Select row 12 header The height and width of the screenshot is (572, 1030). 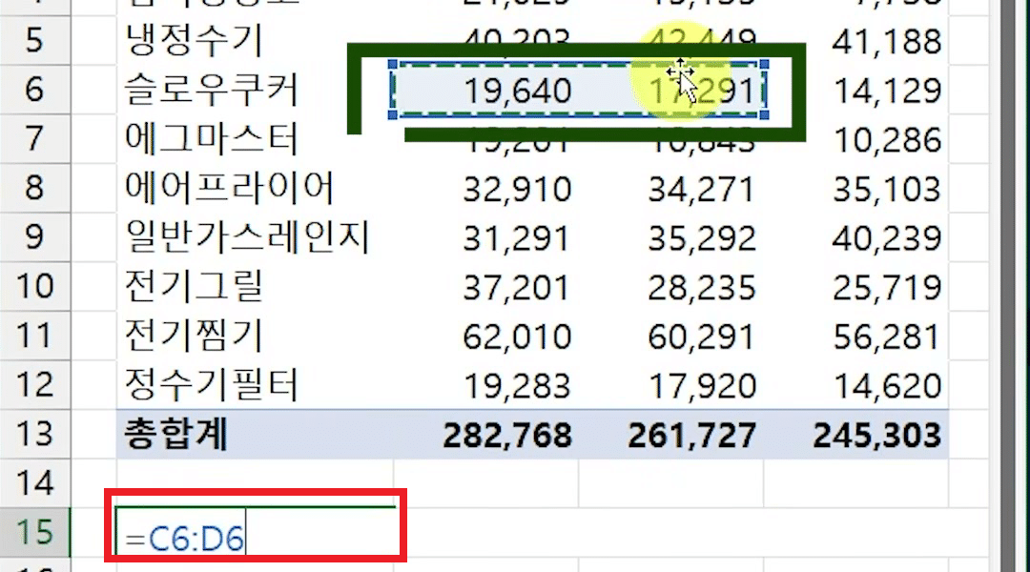pos(35,385)
